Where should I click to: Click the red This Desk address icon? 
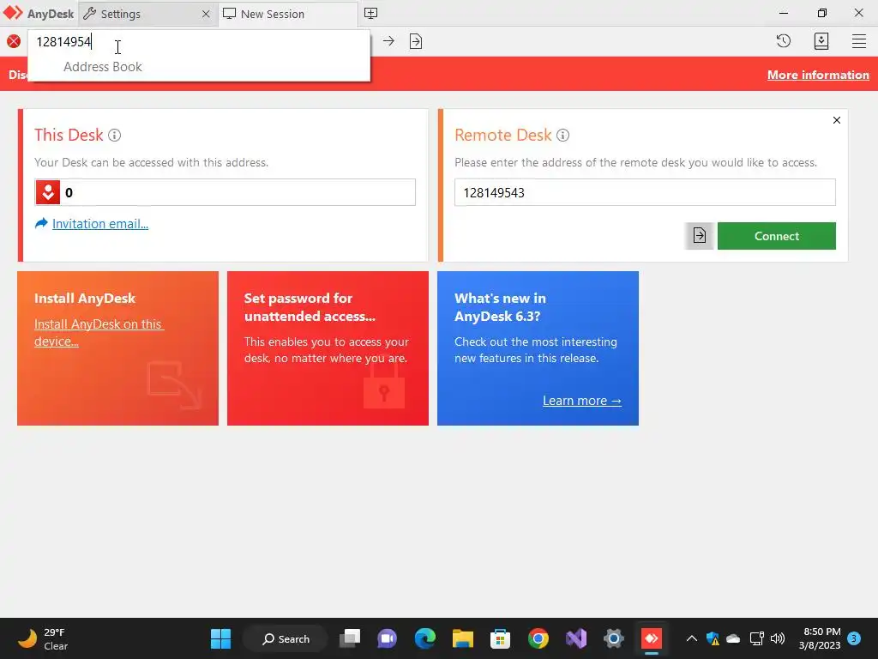point(48,192)
